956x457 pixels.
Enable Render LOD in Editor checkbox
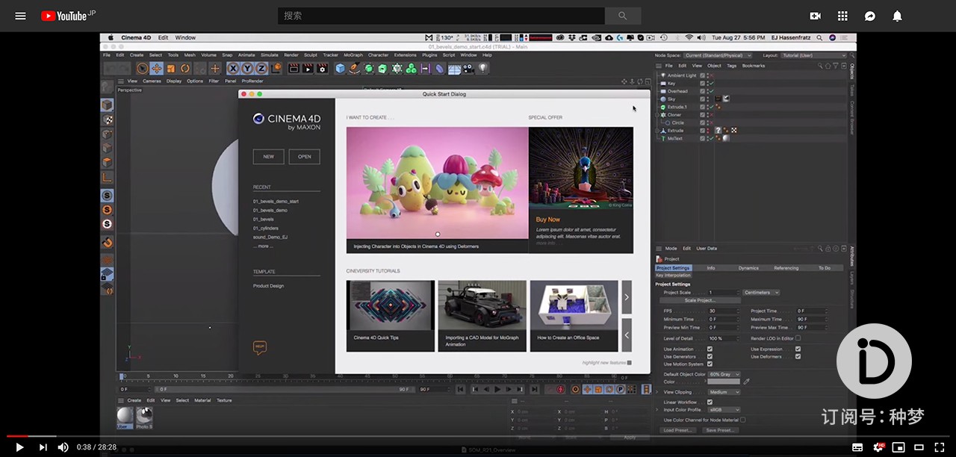(798, 338)
